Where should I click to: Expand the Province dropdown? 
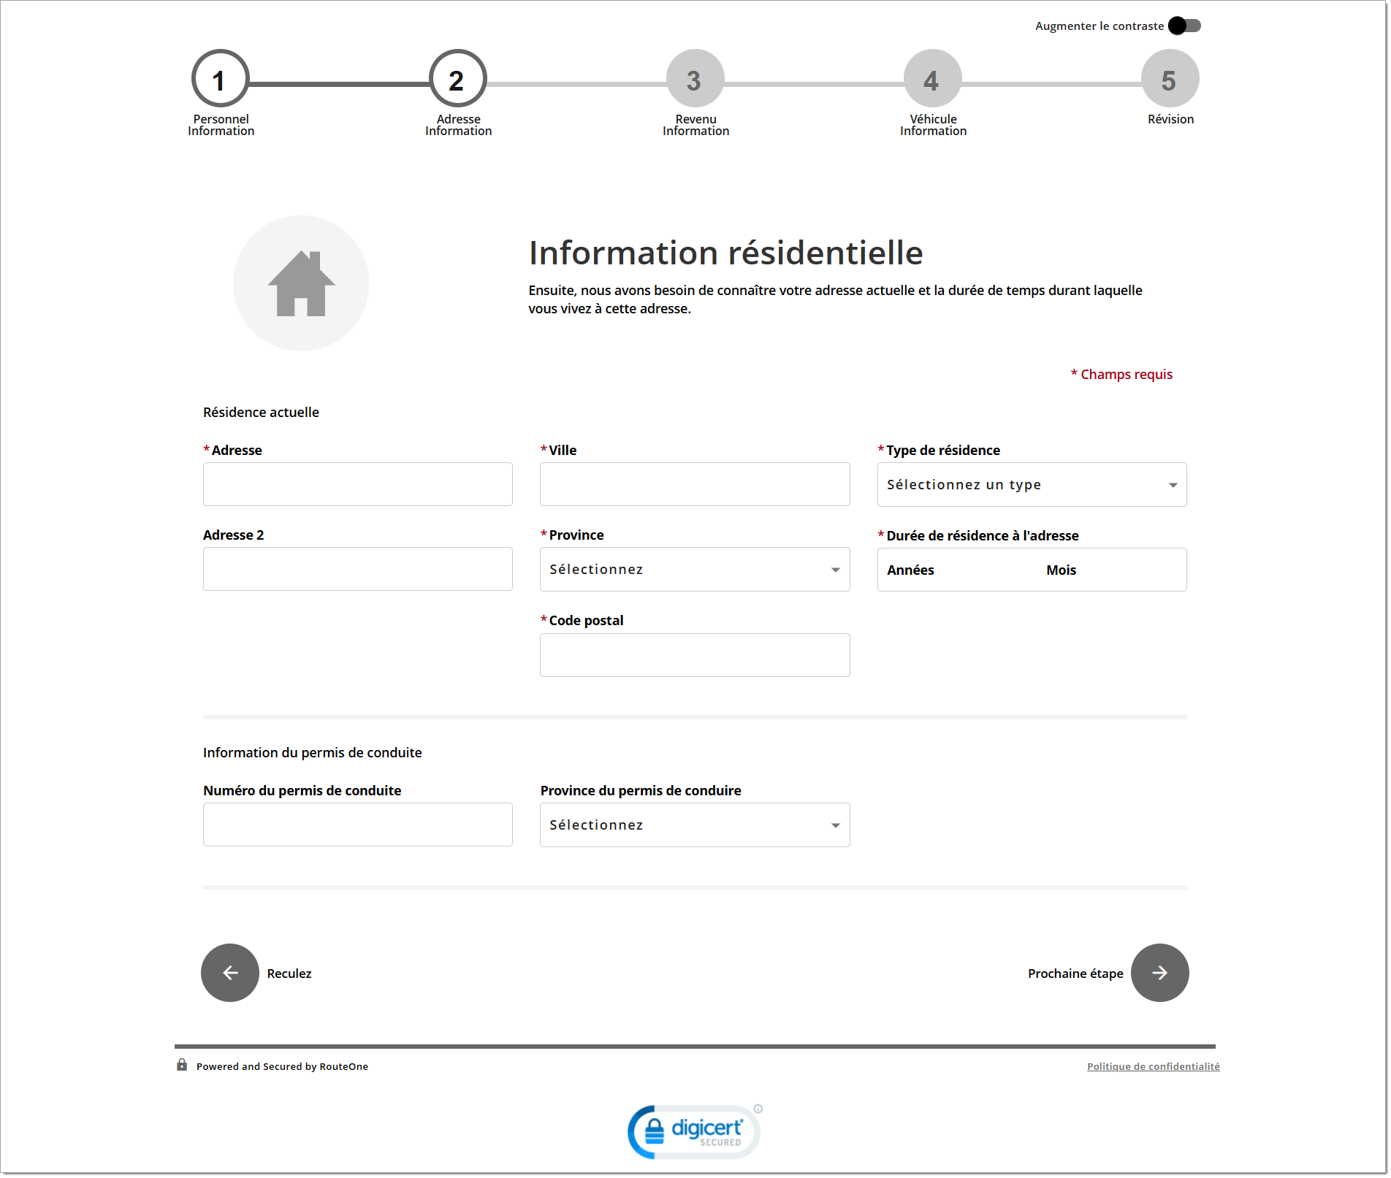694,570
